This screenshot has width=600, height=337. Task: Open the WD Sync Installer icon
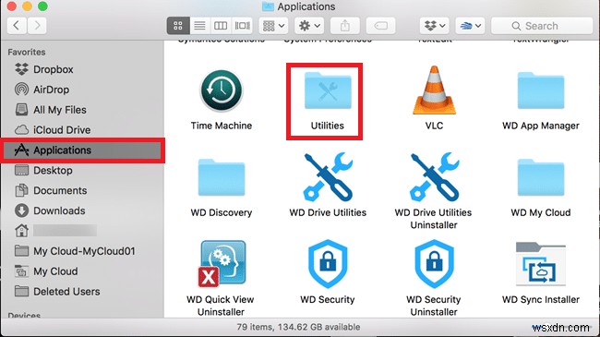click(541, 264)
